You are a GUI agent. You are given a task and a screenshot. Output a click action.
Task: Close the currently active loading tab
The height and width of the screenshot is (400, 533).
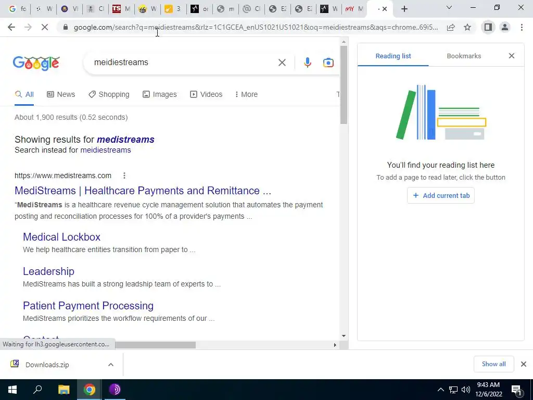coord(385,9)
